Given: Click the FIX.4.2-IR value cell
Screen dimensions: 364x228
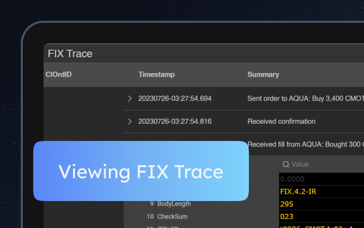Looking at the screenshot, I should [x=298, y=191].
